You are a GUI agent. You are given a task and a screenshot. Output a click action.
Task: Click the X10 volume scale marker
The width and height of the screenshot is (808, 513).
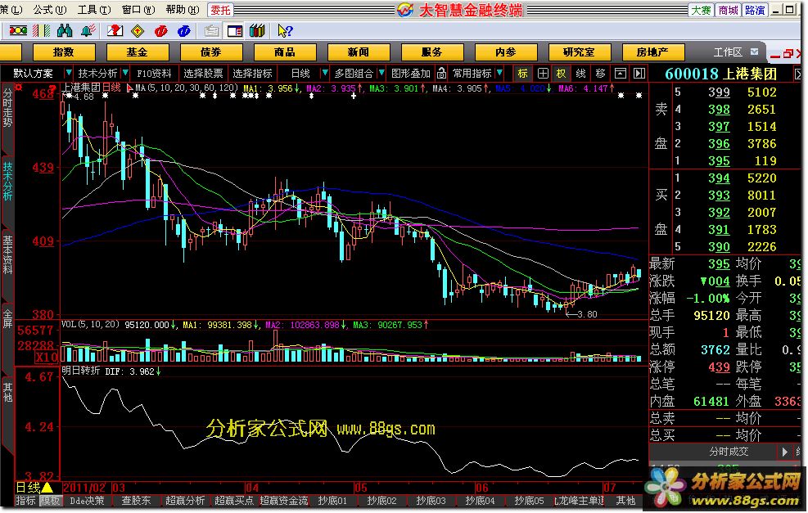click(47, 357)
